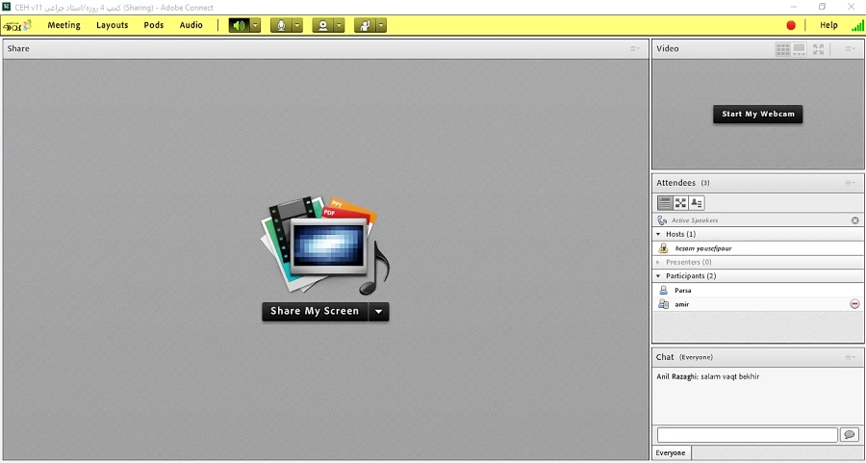This screenshot has height=463, width=866.
Task: Switch Video pod to filmstrip layout
Action: point(800,48)
